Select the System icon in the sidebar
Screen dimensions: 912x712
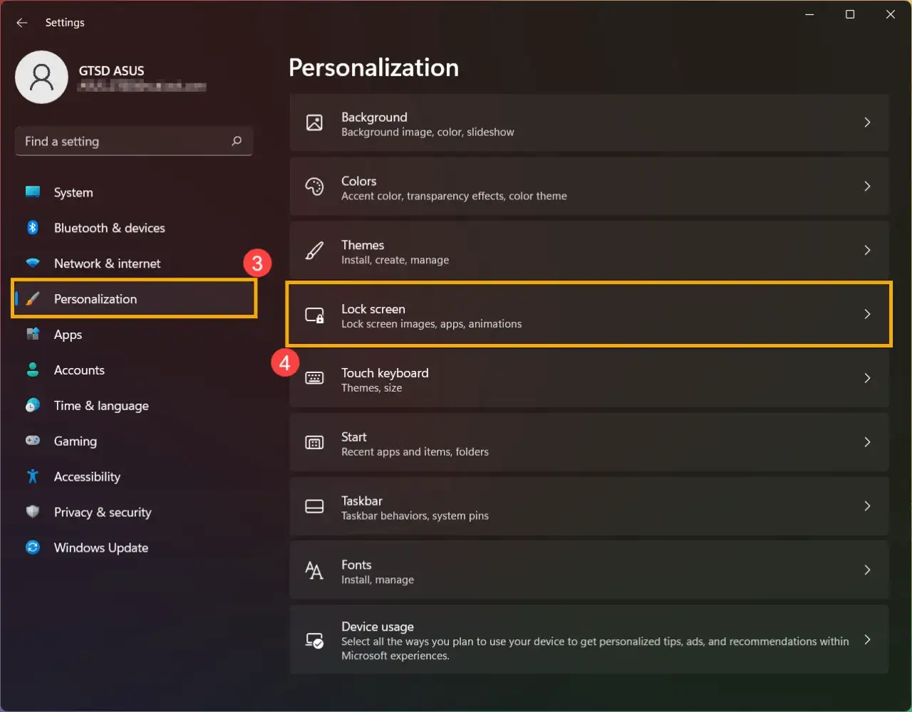tap(33, 192)
